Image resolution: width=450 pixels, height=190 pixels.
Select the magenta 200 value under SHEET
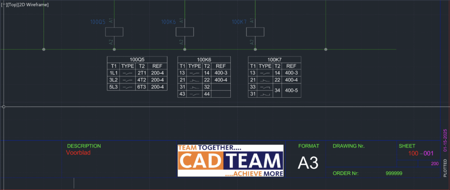pos(435,164)
